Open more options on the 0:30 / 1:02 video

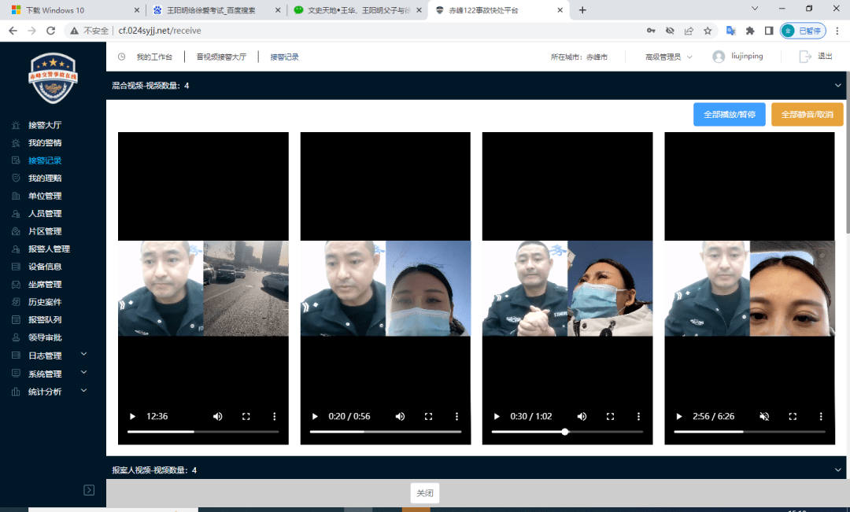pyautogui.click(x=638, y=417)
